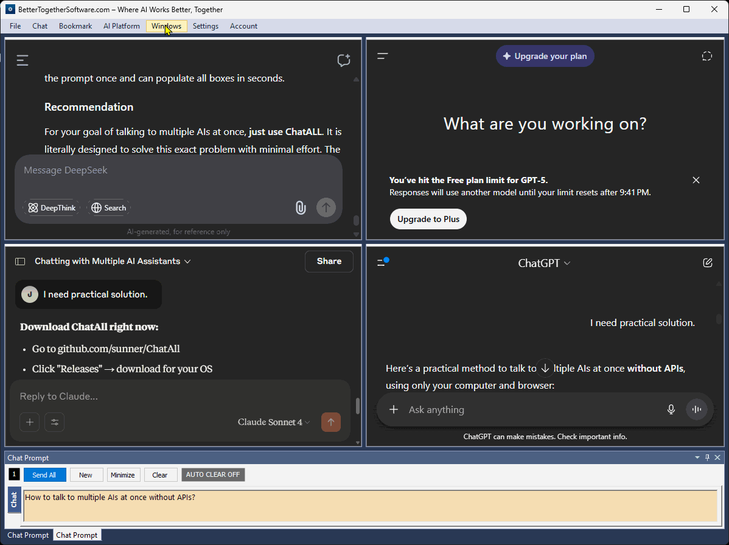Viewport: 729px width, 545px height.
Task: Click microphone dictate icon in ChatGPT
Action: click(x=671, y=409)
